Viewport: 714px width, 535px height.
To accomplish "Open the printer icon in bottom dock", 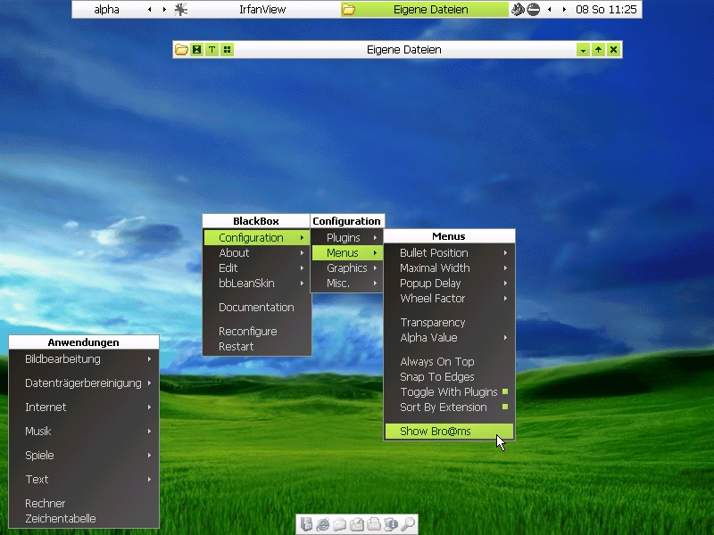I will click(x=374, y=524).
